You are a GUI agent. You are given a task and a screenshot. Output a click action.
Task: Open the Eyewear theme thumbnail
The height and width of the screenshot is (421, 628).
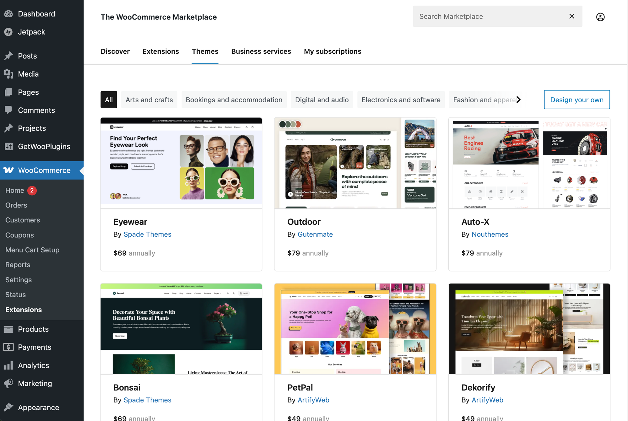(181, 163)
